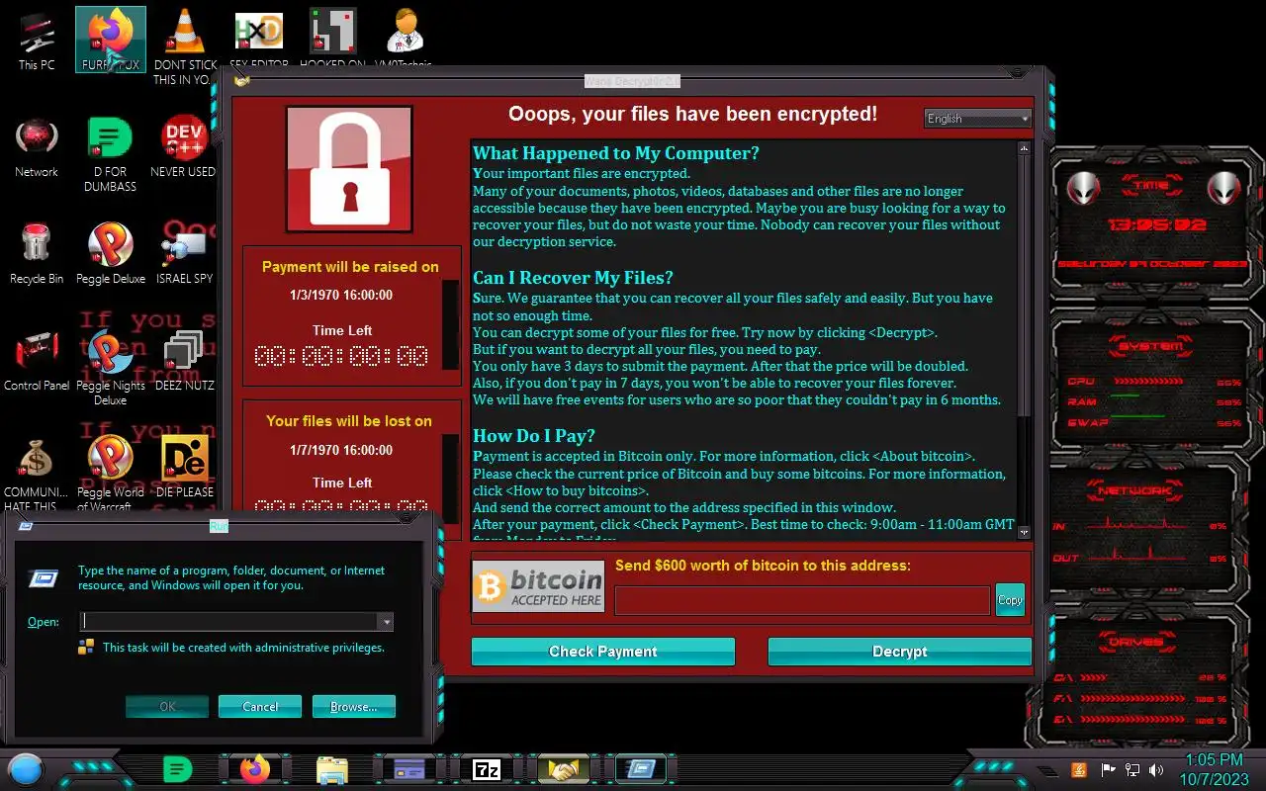
Task: Open the Network desktop icon
Action: click(x=37, y=147)
